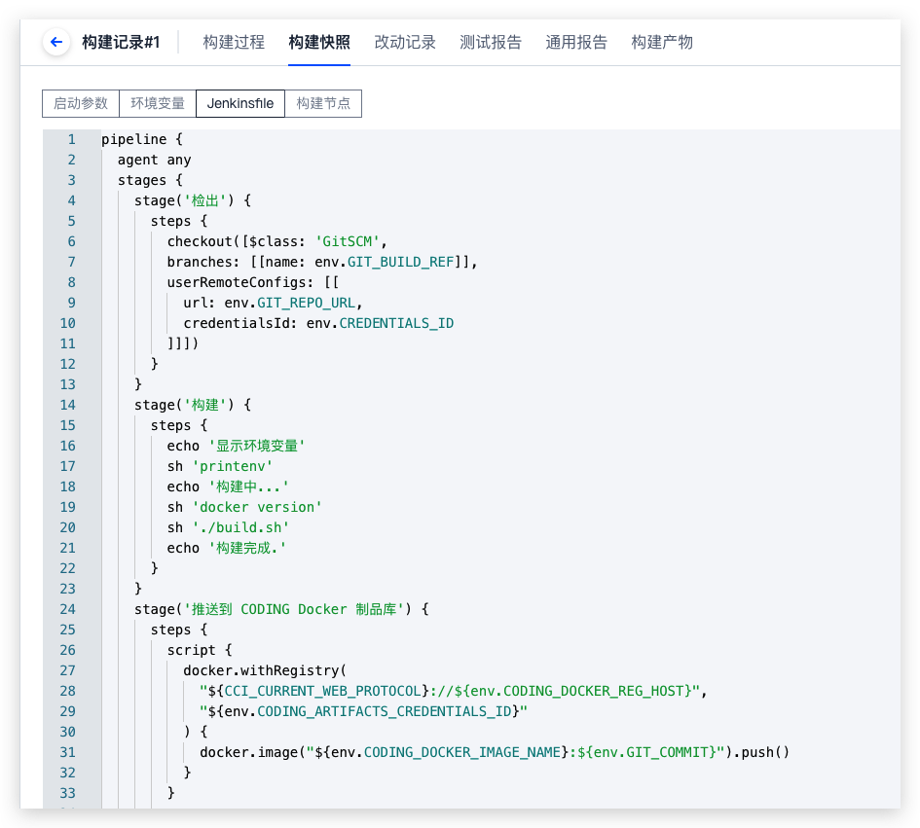Image resolution: width=920 pixels, height=828 pixels.
Task: Click the sh 'printenv' line
Action: [220, 467]
